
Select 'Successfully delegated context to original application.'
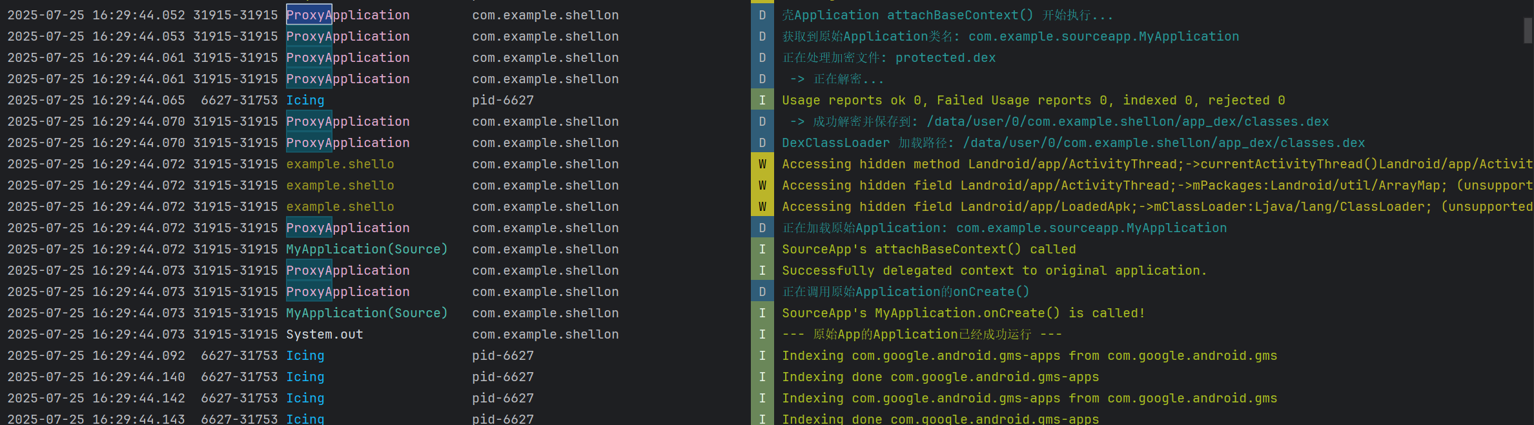click(x=994, y=270)
